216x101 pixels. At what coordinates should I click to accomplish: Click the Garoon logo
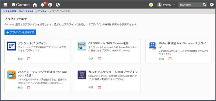[21, 5]
